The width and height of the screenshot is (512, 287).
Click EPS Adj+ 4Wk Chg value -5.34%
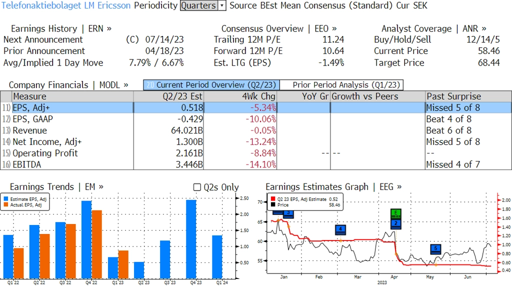263,107
